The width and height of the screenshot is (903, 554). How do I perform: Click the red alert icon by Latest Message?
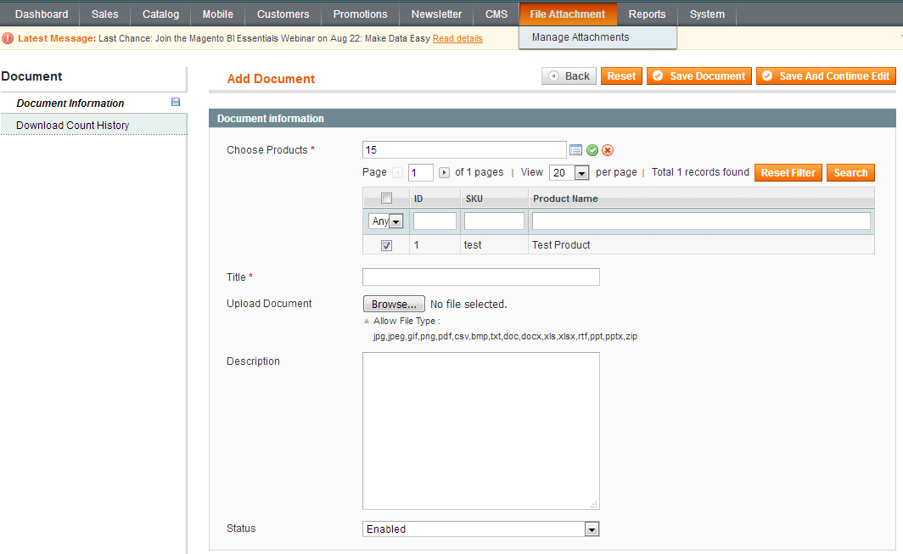(8, 38)
